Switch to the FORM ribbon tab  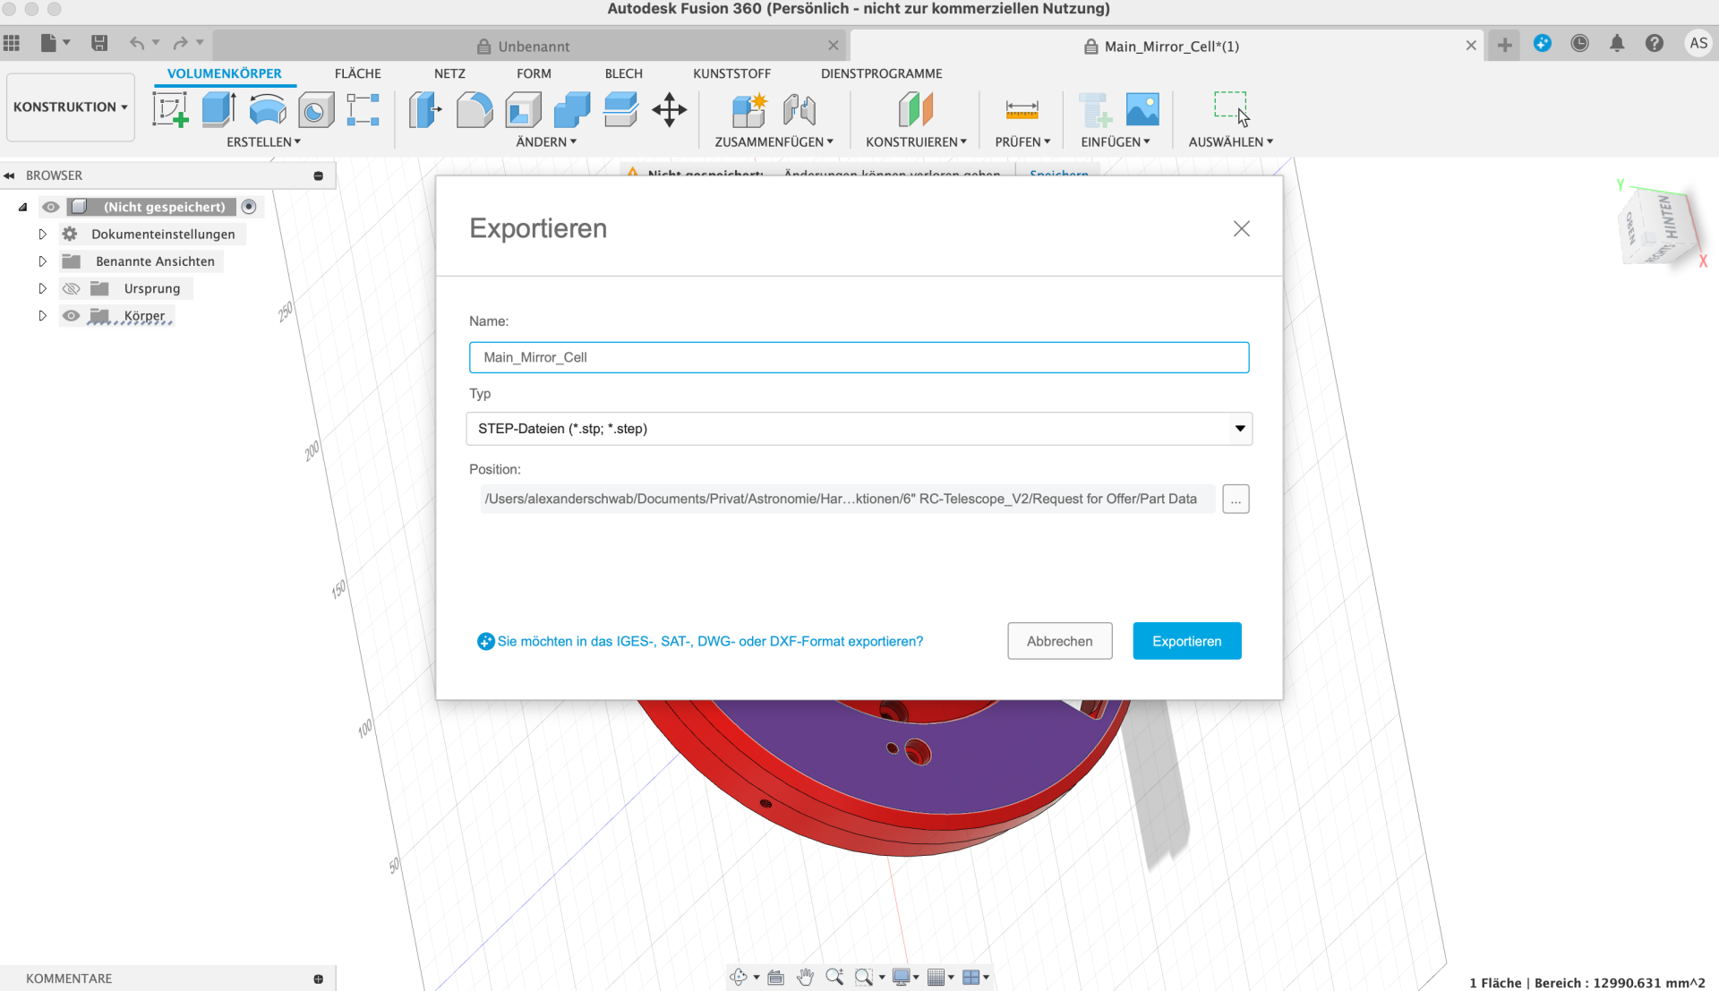(x=534, y=73)
